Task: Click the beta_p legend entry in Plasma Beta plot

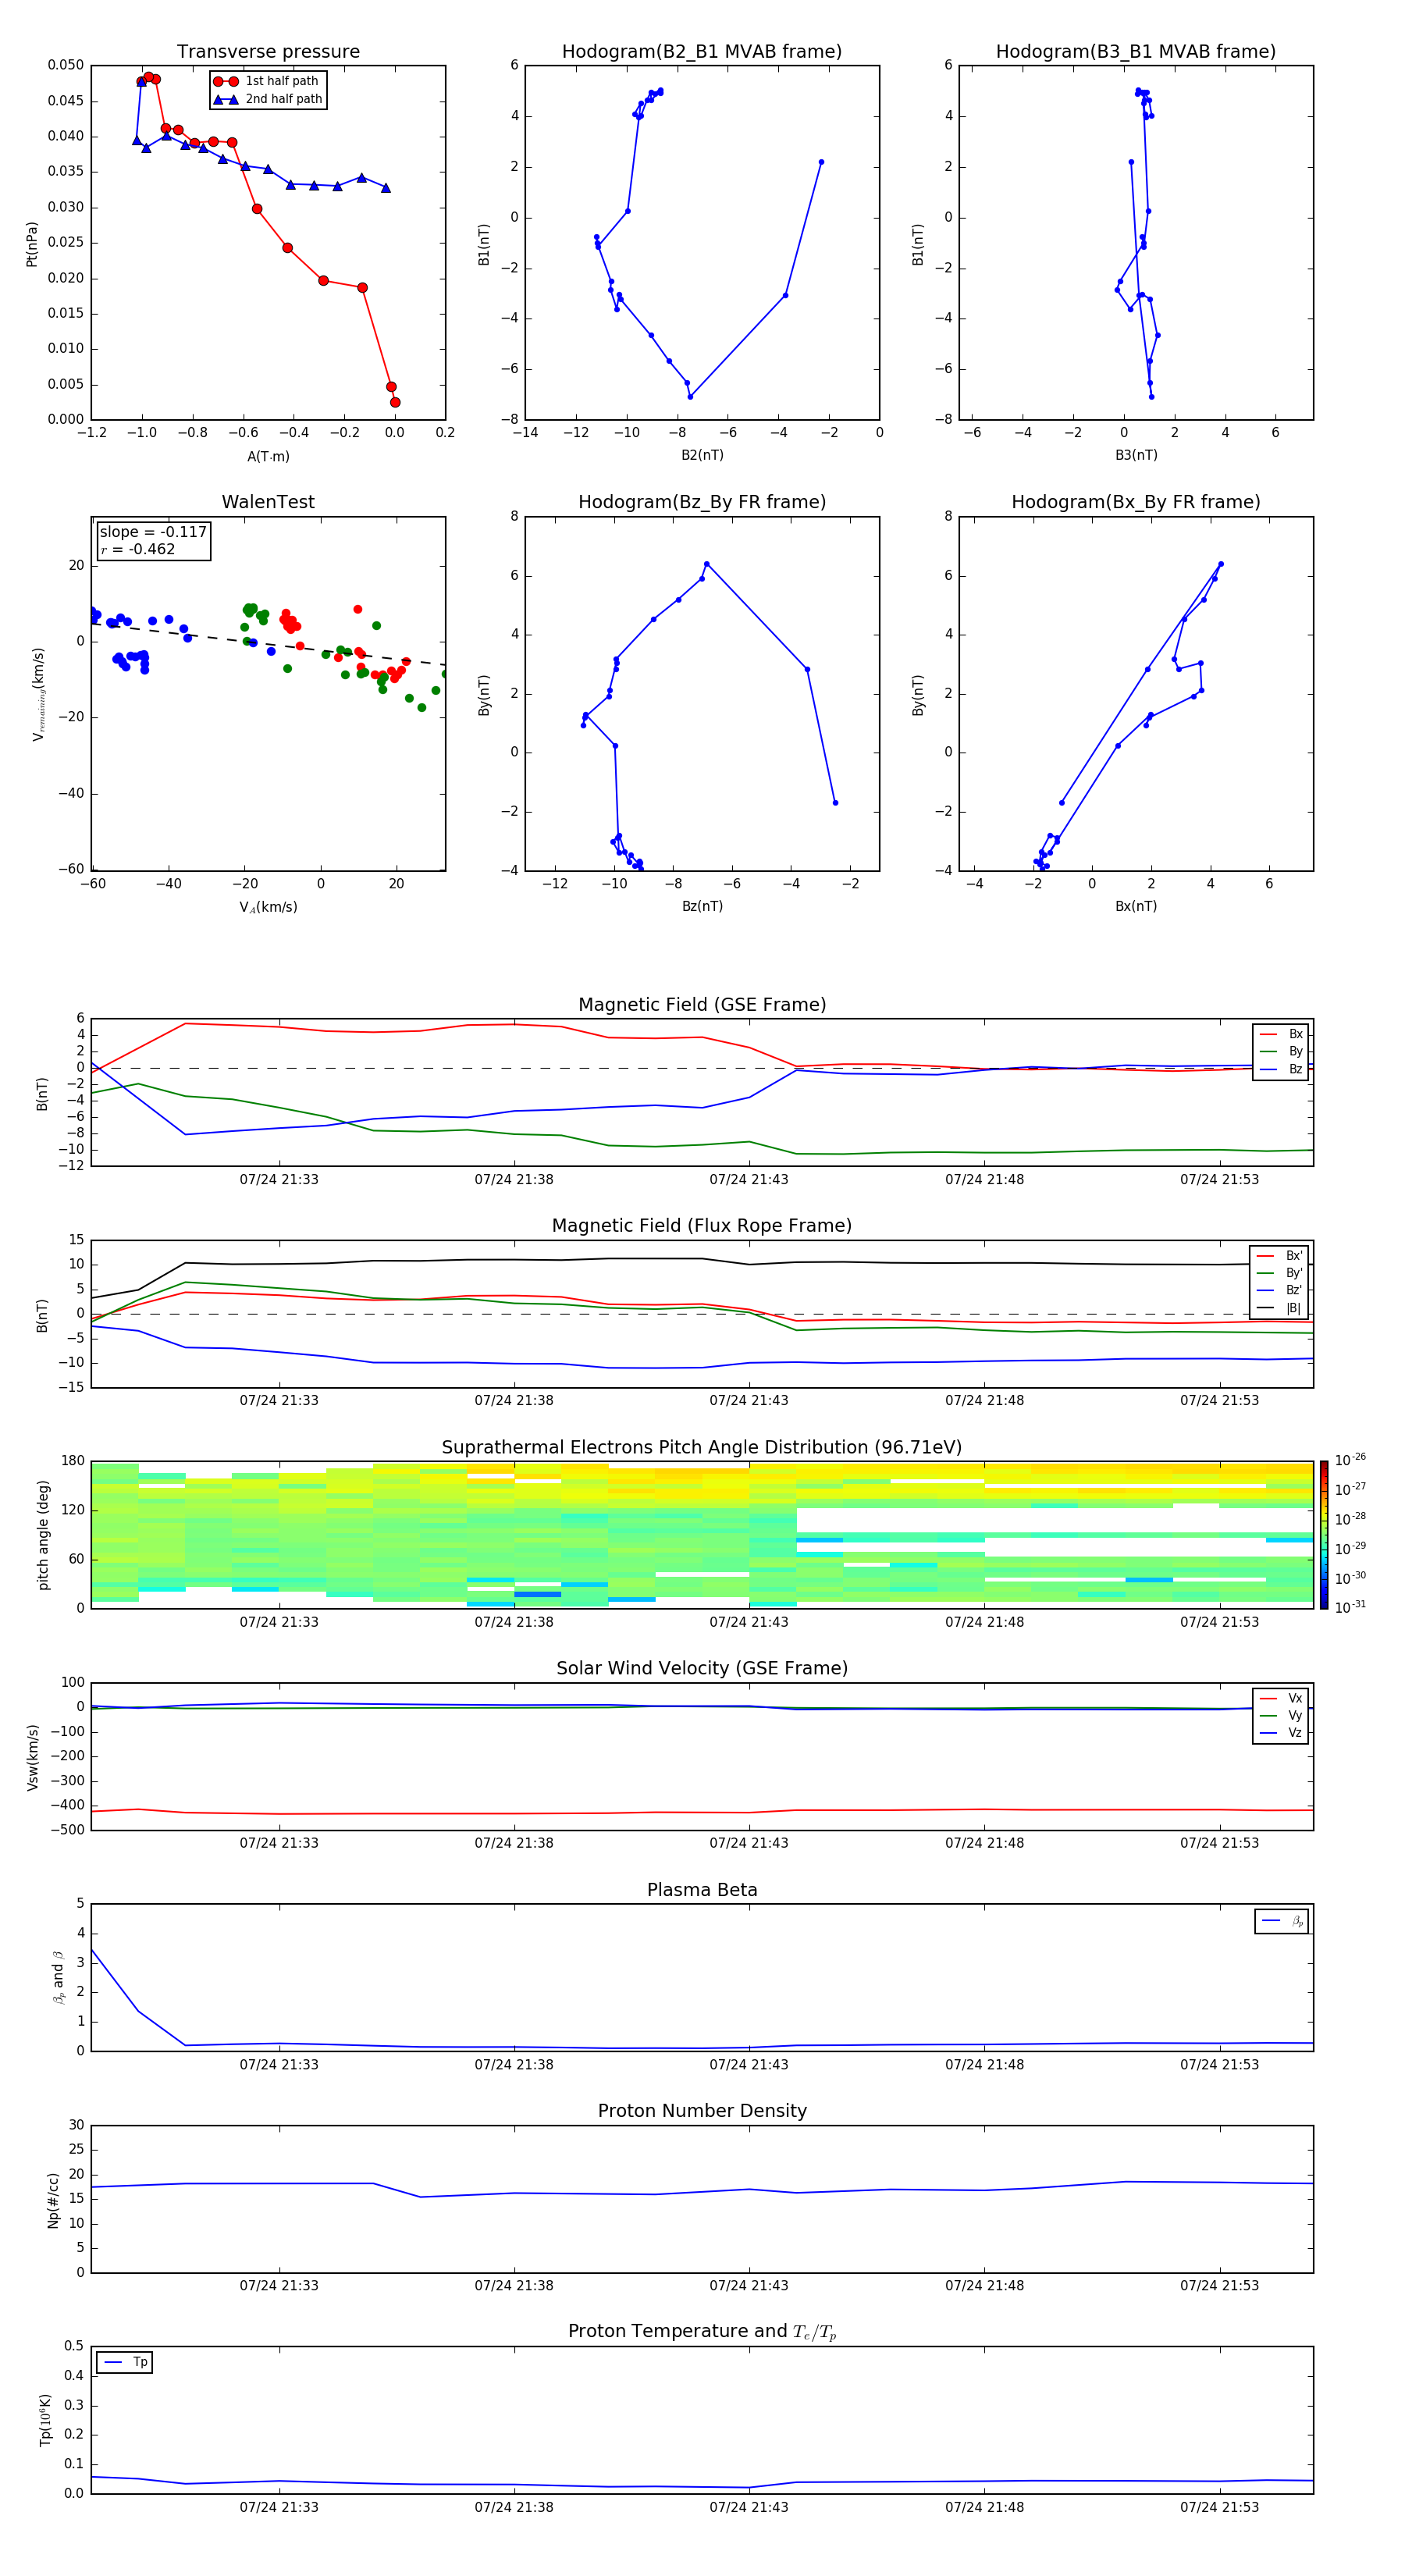Action: pyautogui.click(x=1282, y=1921)
